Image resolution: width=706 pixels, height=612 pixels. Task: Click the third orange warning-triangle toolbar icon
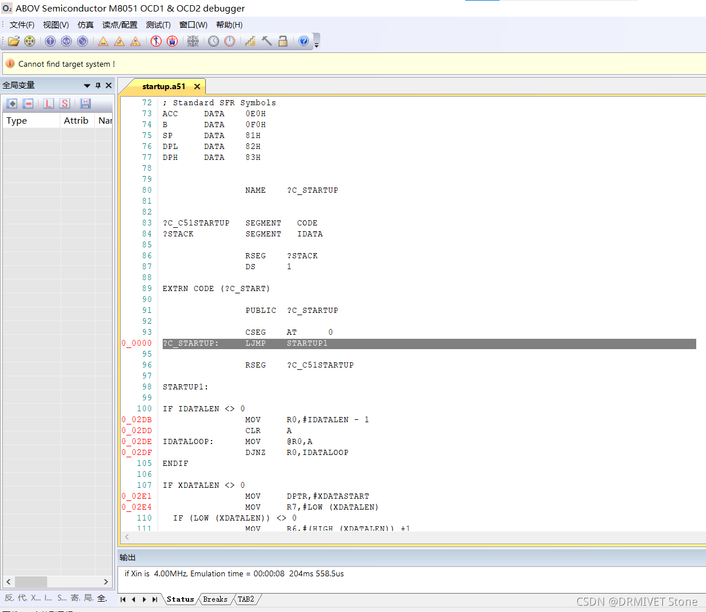[136, 41]
